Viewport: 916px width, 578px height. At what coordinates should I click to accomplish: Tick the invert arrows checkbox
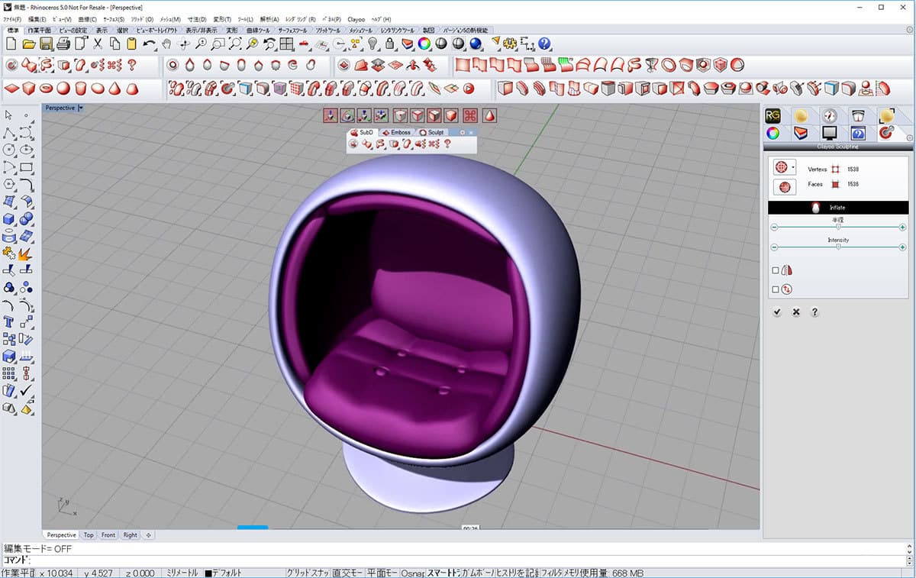point(776,289)
